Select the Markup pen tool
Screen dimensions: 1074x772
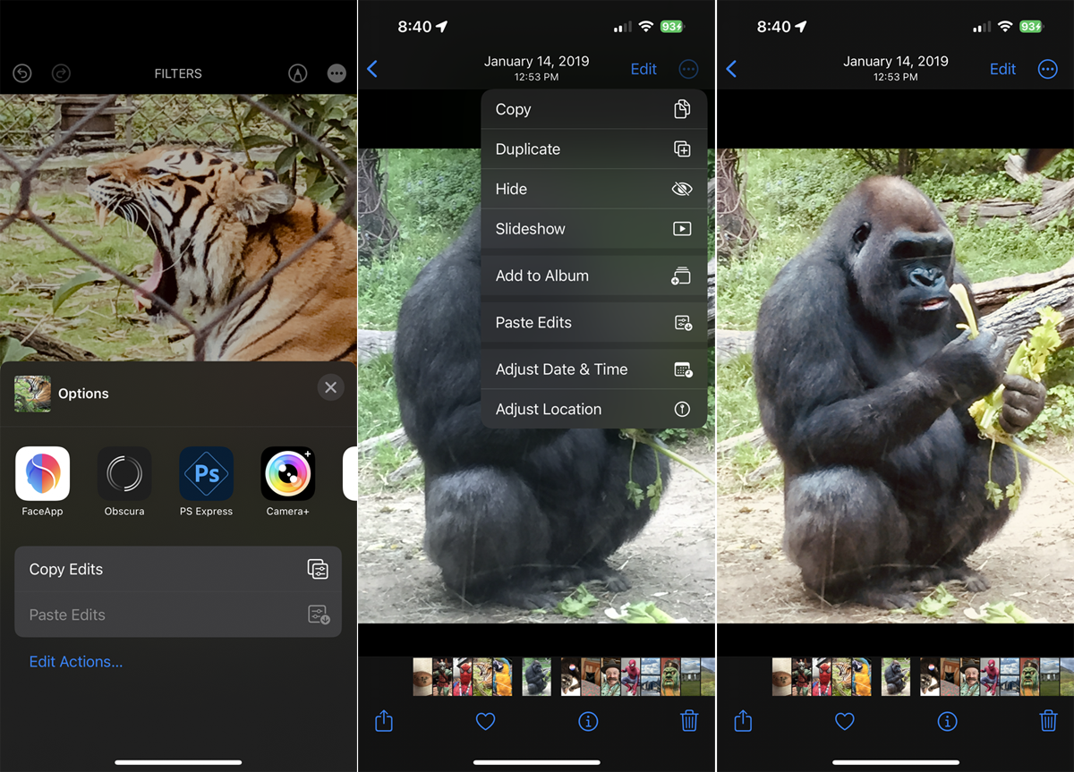(297, 73)
